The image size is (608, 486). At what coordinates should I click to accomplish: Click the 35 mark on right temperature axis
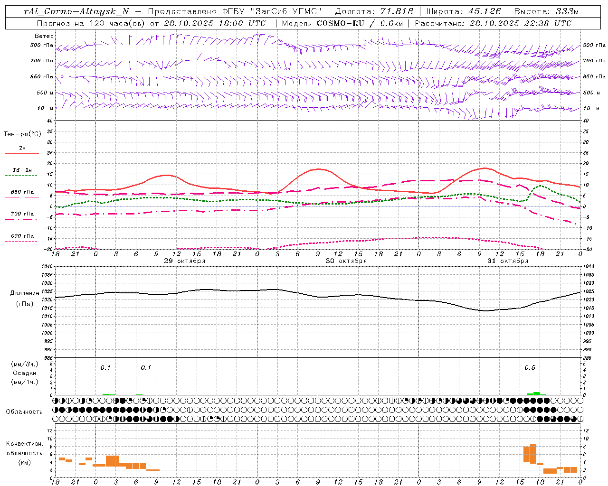tap(586, 131)
